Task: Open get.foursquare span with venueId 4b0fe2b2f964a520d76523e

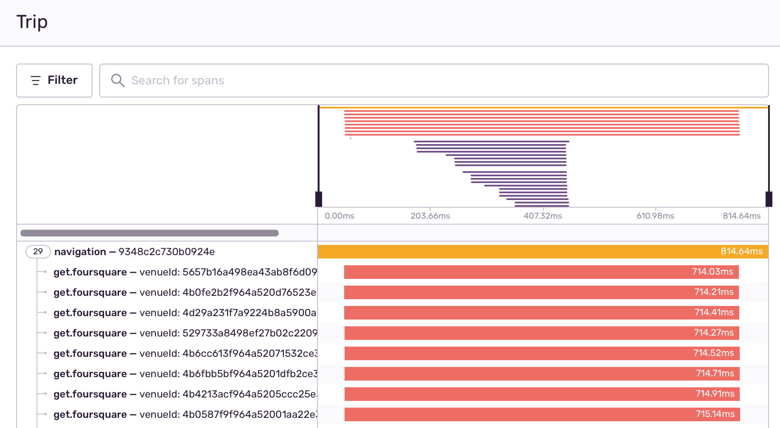Action: pos(185,292)
